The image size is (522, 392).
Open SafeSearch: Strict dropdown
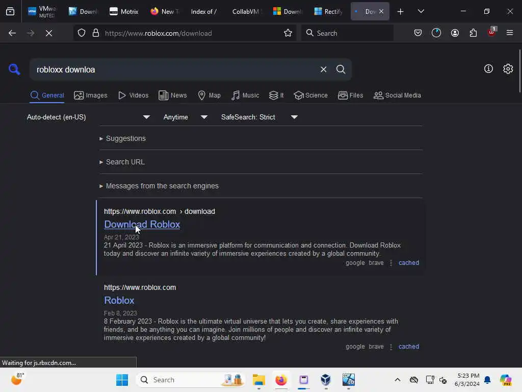pyautogui.click(x=259, y=117)
